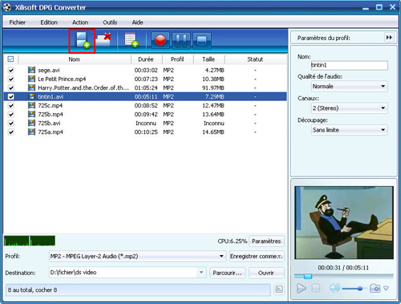Screen dimensions: 401x304
Task: Click the log icon in the status bar
Action: coord(279,290)
